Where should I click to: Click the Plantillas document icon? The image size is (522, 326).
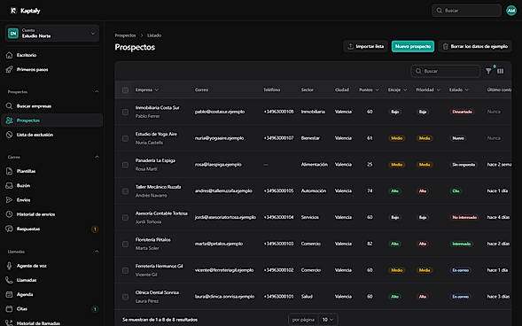(10, 171)
